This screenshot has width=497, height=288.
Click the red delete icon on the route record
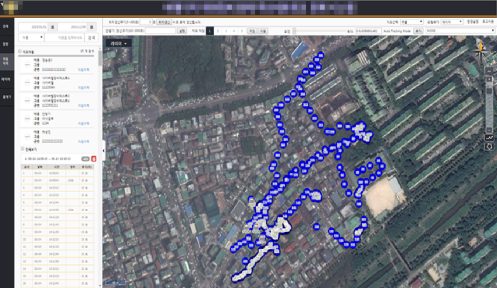click(x=93, y=159)
